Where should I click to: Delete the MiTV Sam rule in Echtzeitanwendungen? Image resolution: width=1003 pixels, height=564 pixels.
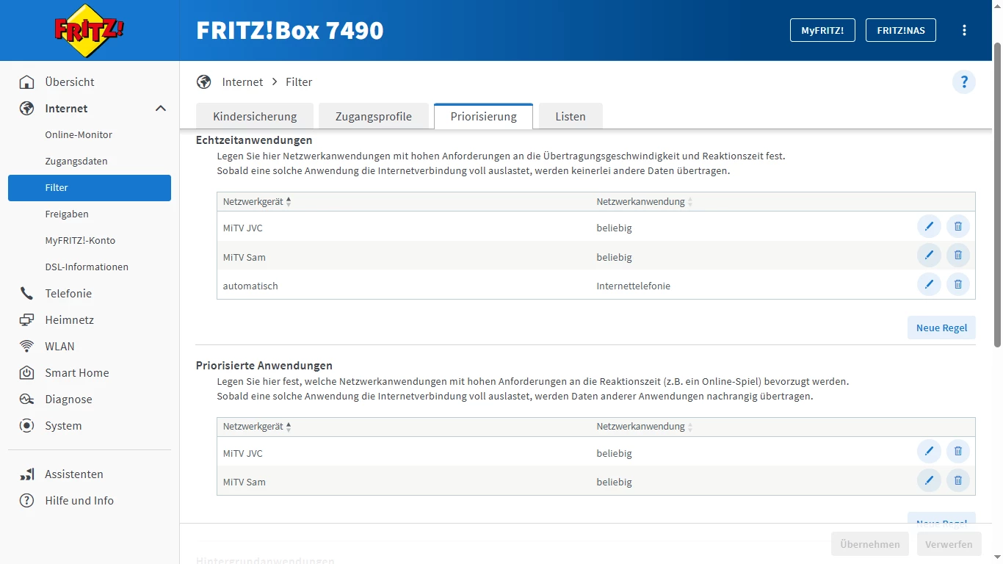[958, 255]
